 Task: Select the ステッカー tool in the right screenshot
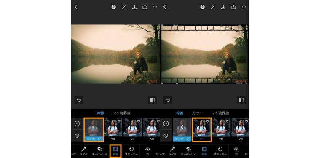(x=220, y=151)
